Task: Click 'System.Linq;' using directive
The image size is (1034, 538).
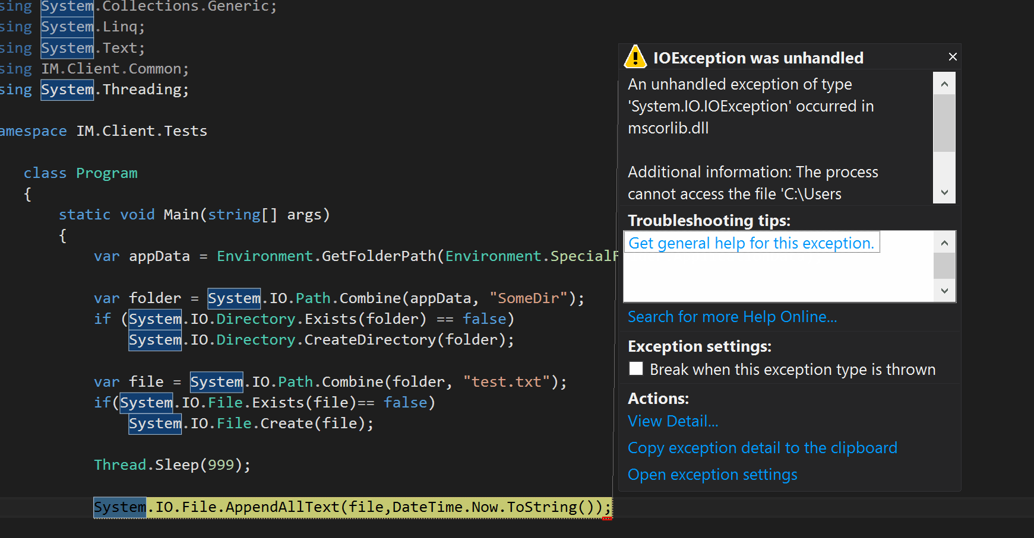Action: pos(93,27)
